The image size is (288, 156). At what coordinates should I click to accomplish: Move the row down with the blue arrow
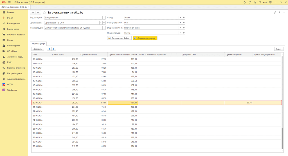[x=54, y=49]
